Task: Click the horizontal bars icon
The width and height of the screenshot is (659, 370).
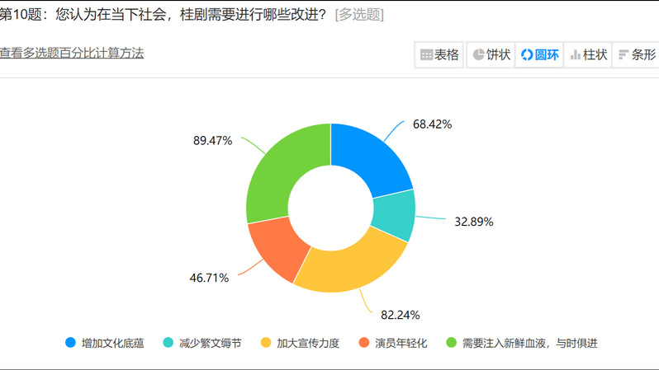Action: (x=623, y=55)
